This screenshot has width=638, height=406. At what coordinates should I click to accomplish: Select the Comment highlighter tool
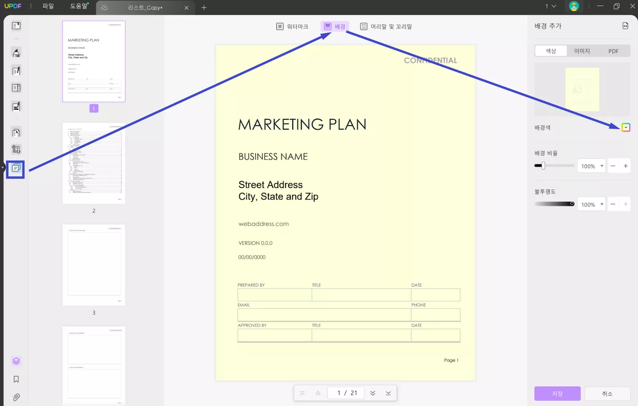click(16, 53)
